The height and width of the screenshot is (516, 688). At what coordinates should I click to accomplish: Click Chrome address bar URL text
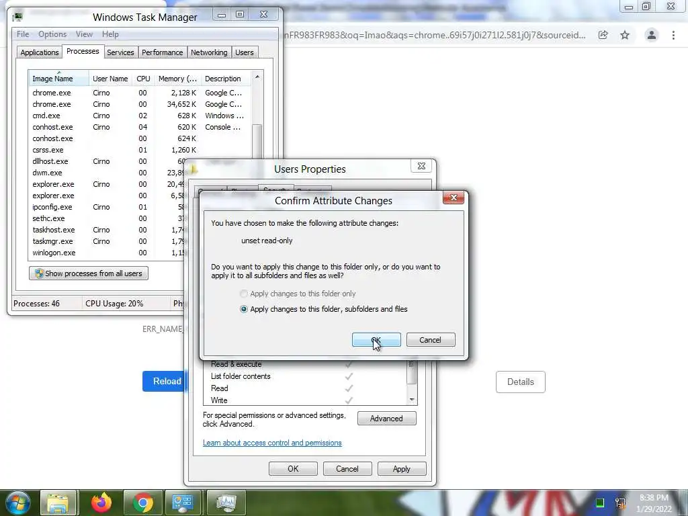coord(435,35)
